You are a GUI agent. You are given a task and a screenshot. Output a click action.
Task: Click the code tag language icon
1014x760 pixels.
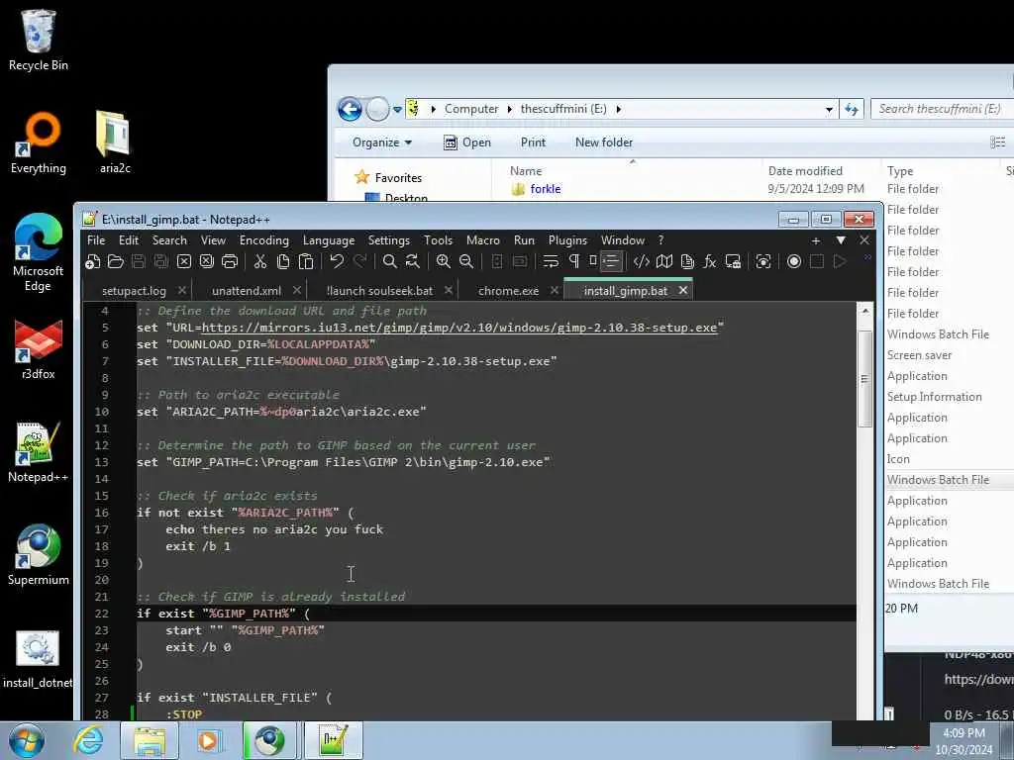[641, 261]
